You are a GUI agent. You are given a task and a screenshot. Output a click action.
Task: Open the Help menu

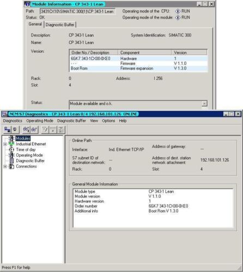coord(123,121)
